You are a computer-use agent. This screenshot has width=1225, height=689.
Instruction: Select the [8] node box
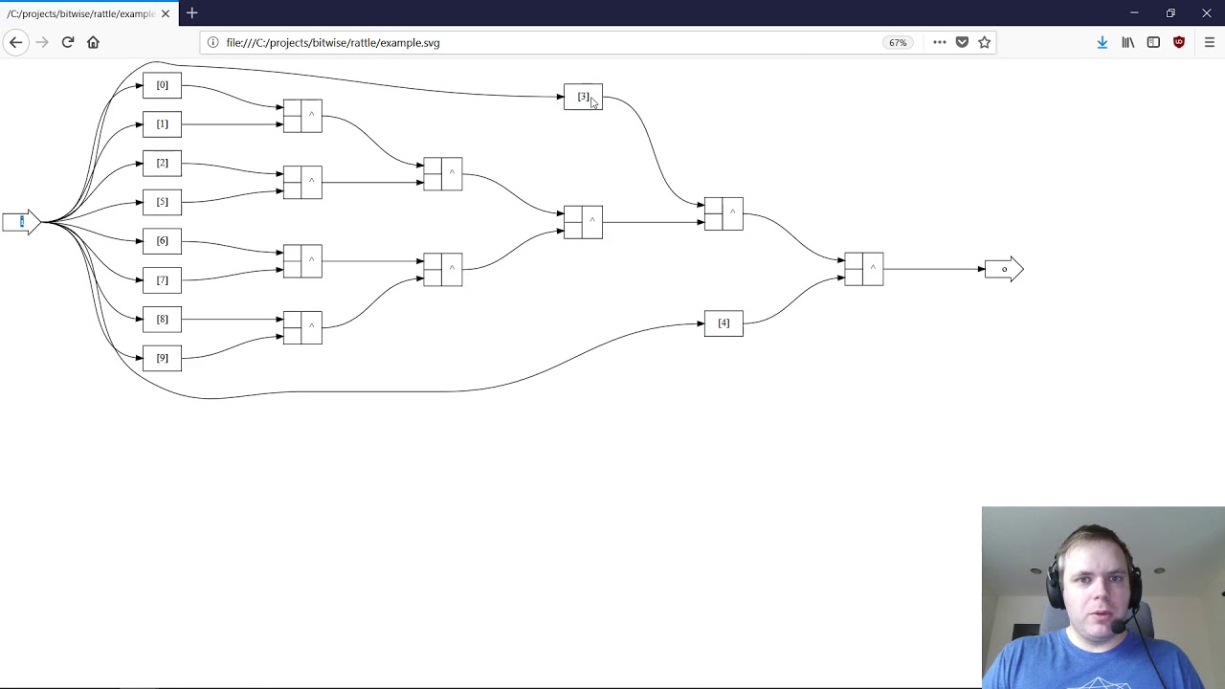click(x=162, y=320)
